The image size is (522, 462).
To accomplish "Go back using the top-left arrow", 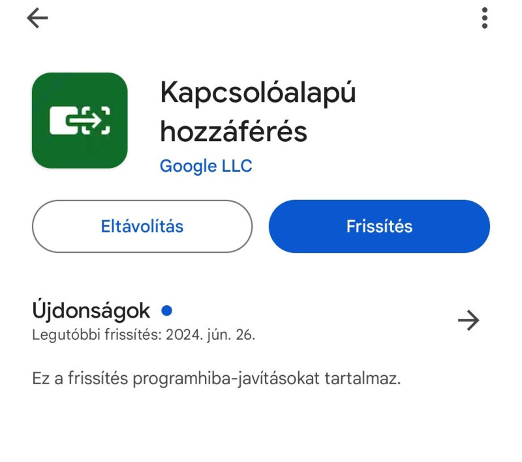I will coord(37,18).
